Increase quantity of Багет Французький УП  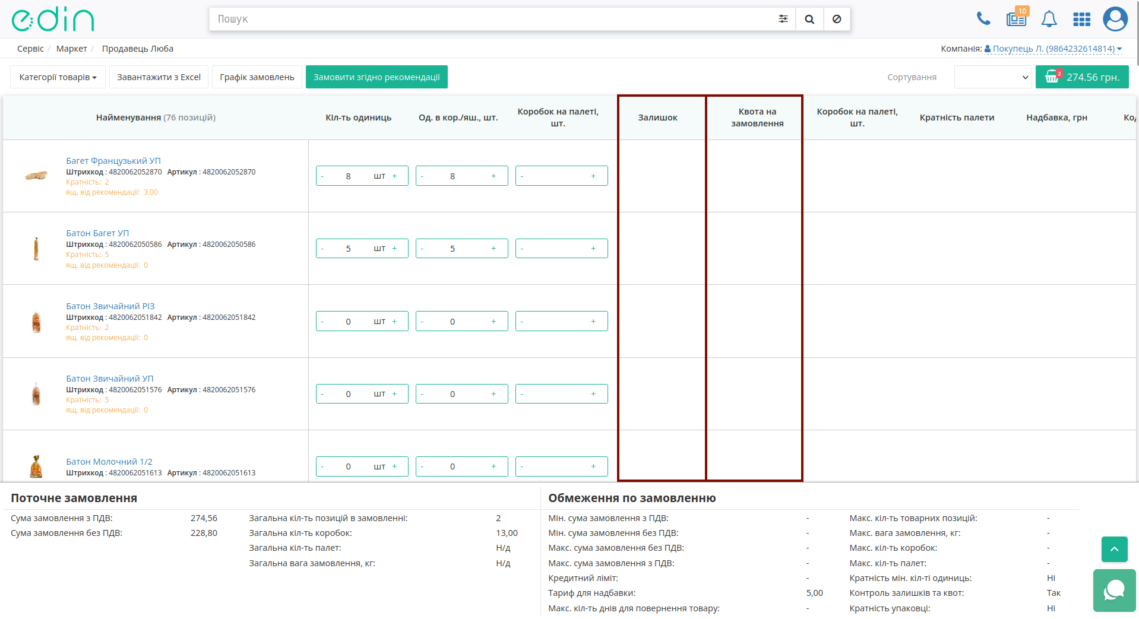394,176
